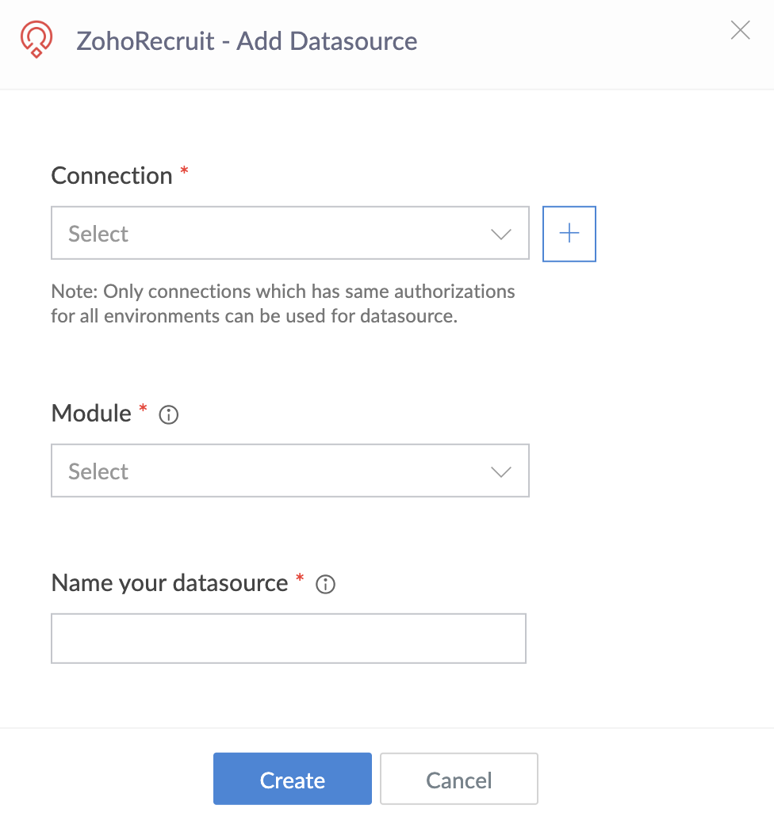Click the "Name your datasource" label
This screenshot has width=774, height=824.
[x=170, y=582]
